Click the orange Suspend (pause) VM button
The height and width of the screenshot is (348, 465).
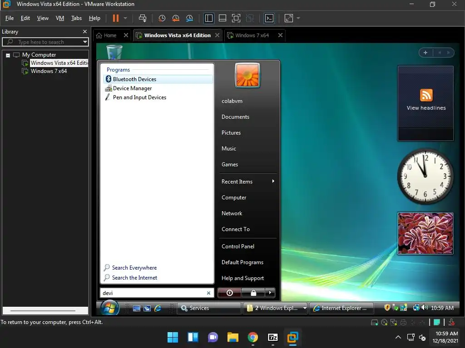pos(116,18)
